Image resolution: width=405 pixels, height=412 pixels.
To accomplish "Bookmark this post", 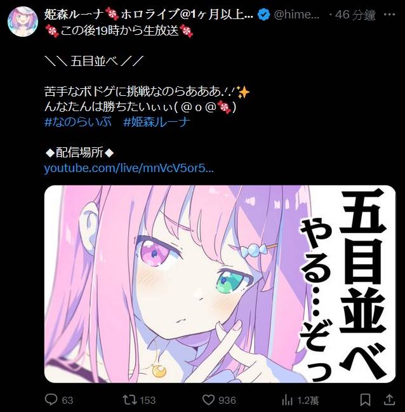I will click(x=365, y=400).
